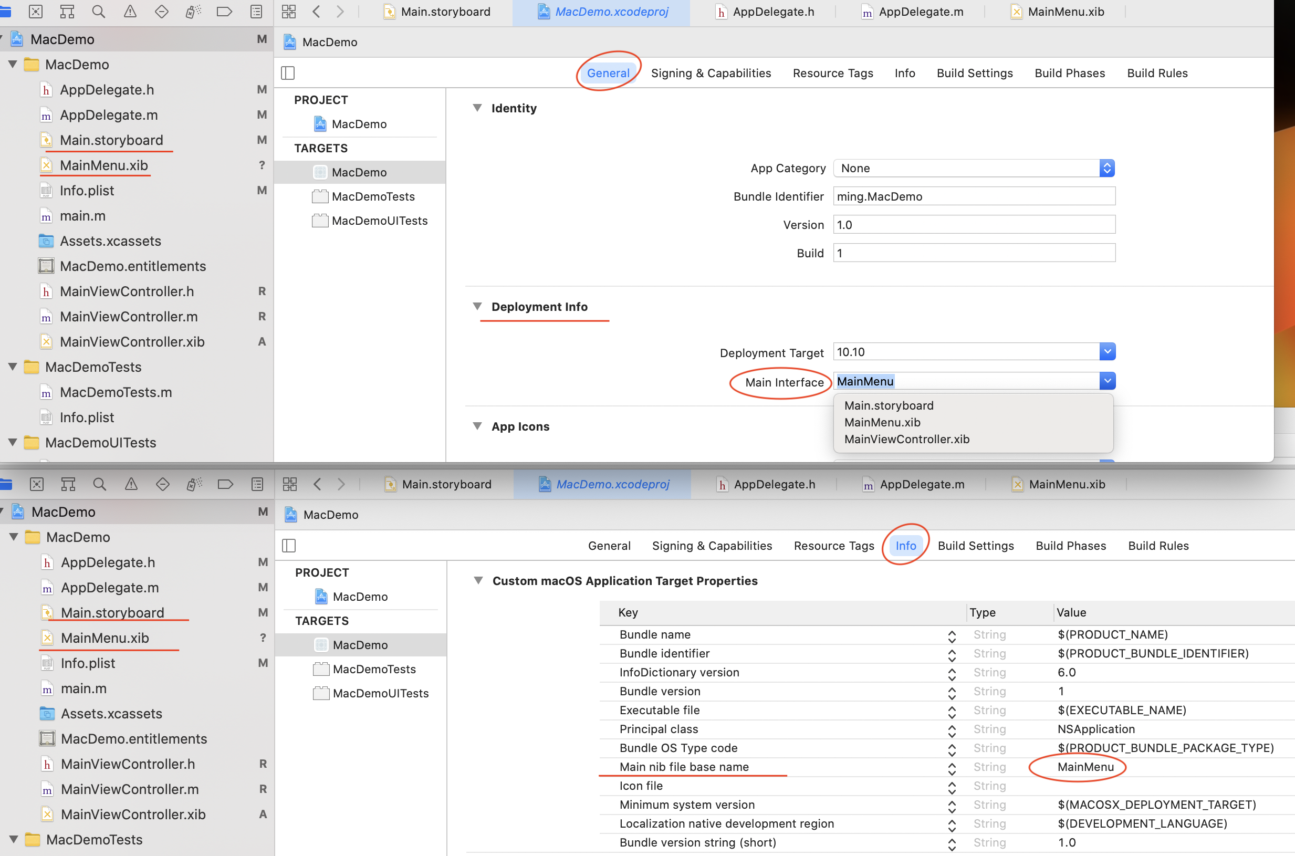Select MainViewController.xib in the navigator
Viewport: 1295px width, 856px height.
point(132,342)
